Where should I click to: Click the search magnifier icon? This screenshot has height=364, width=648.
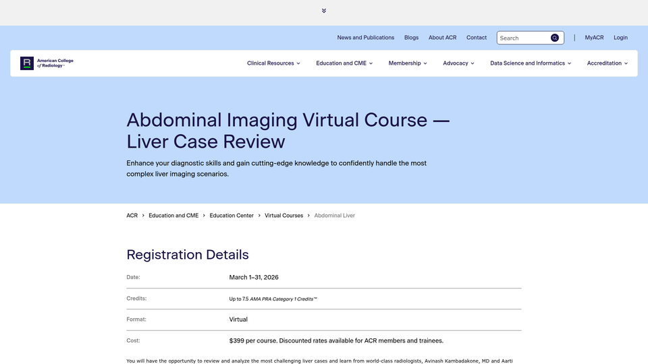[555, 38]
